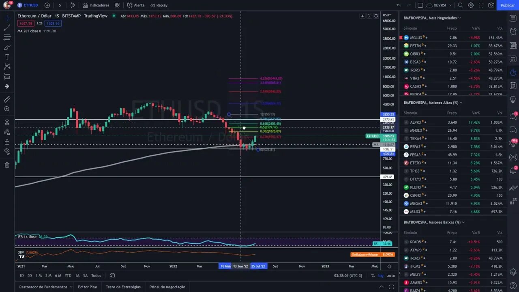This screenshot has height=292, width=519.
Task: Toggle stay in drawing mode
Action: 7,132
